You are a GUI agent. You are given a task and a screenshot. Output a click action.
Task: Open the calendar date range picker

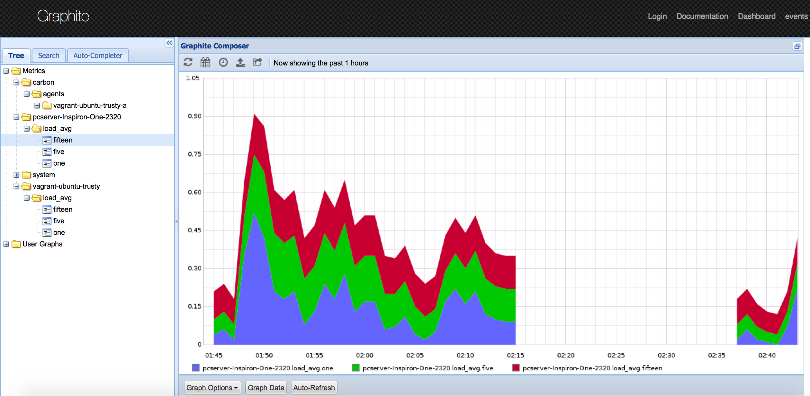205,62
